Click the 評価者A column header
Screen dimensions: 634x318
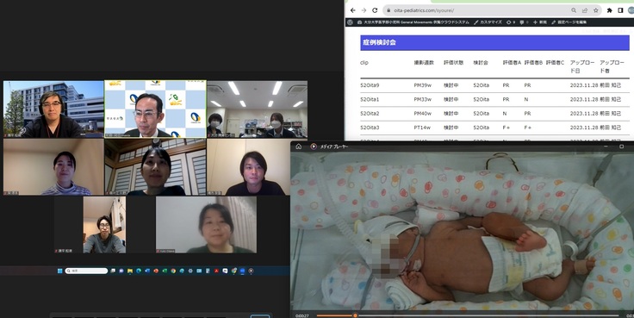512,63
